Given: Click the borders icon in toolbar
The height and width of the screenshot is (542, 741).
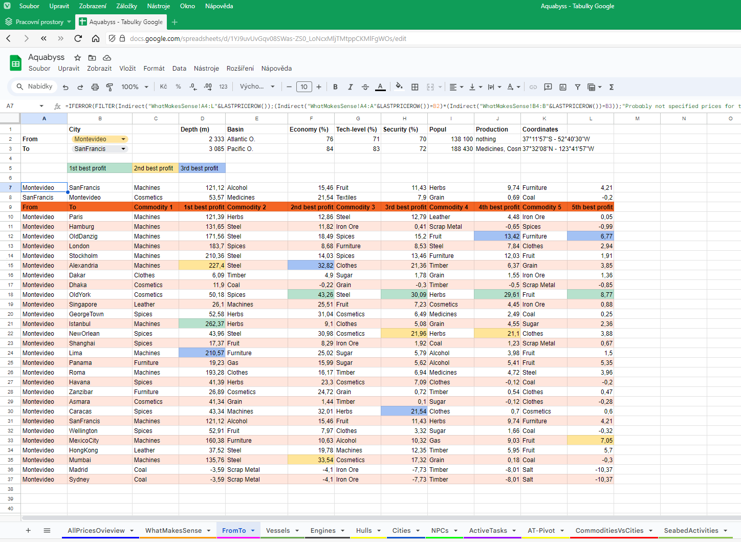Looking at the screenshot, I should (x=415, y=87).
